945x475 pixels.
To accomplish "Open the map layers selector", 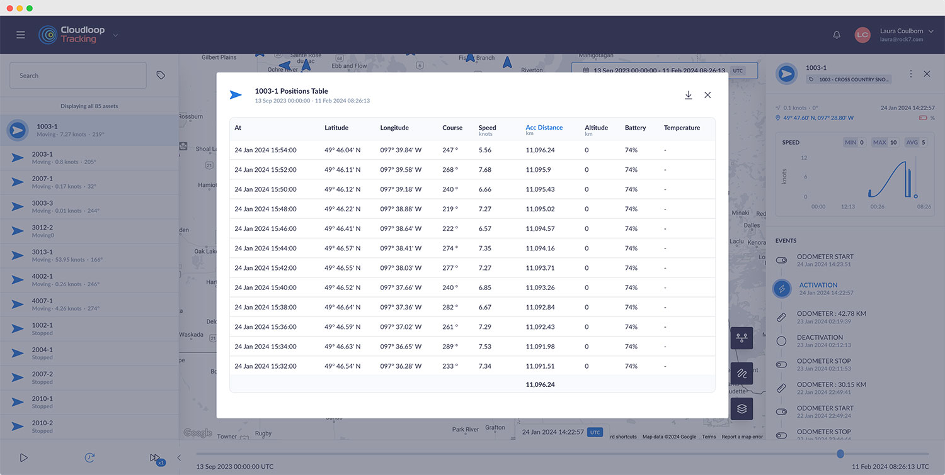I will (742, 408).
